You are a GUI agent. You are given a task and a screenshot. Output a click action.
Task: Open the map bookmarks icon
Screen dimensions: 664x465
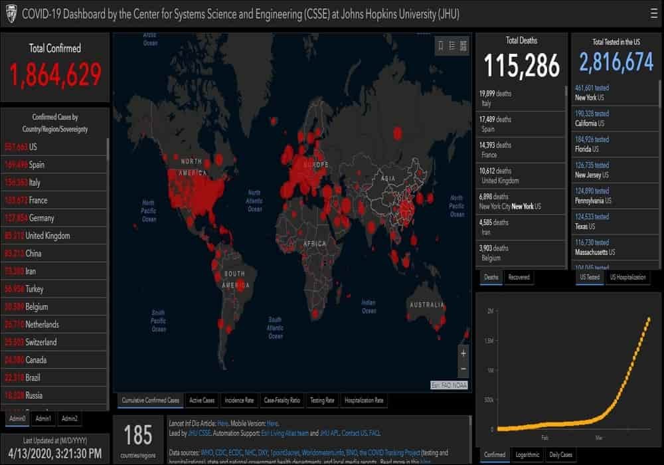(x=441, y=46)
